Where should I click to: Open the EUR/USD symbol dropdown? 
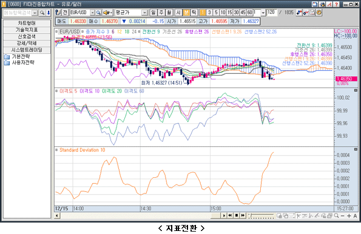(92, 13)
